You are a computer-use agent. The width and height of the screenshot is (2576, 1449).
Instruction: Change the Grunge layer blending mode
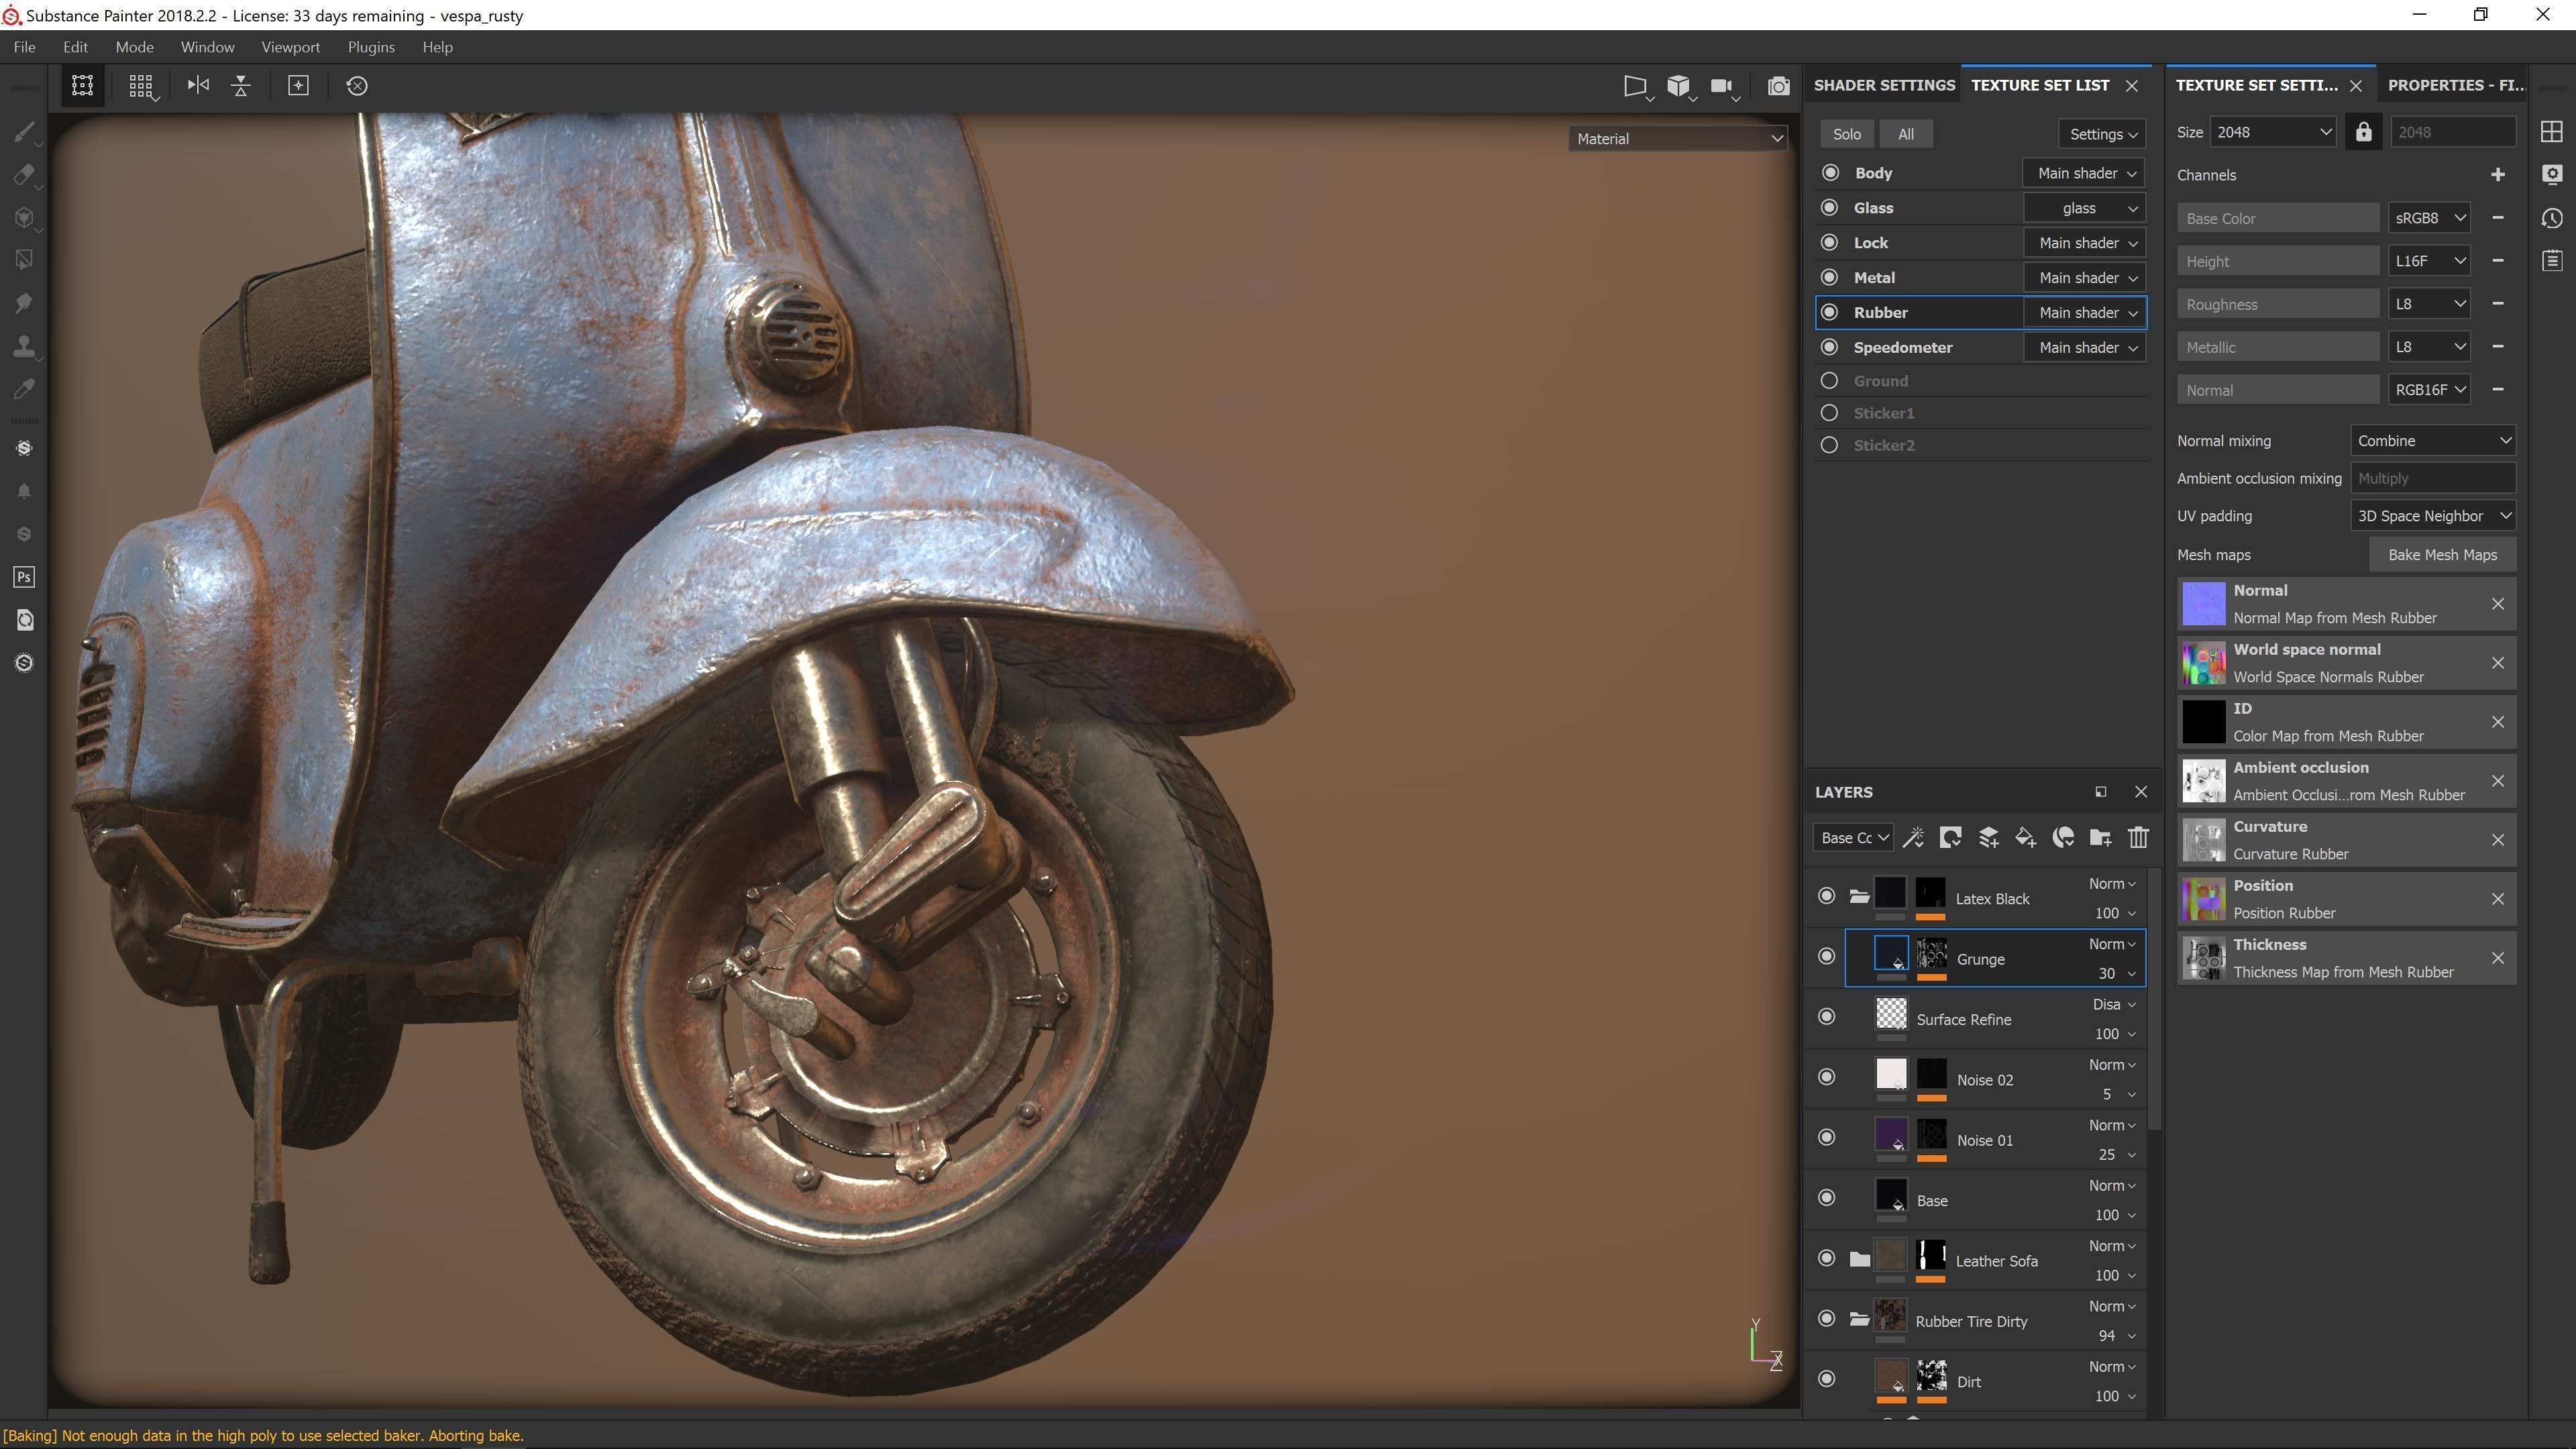coord(2112,944)
